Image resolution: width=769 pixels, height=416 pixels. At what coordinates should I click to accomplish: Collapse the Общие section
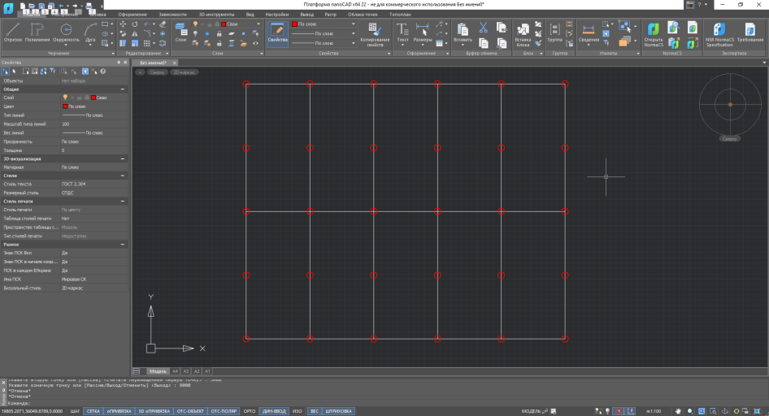[123, 89]
